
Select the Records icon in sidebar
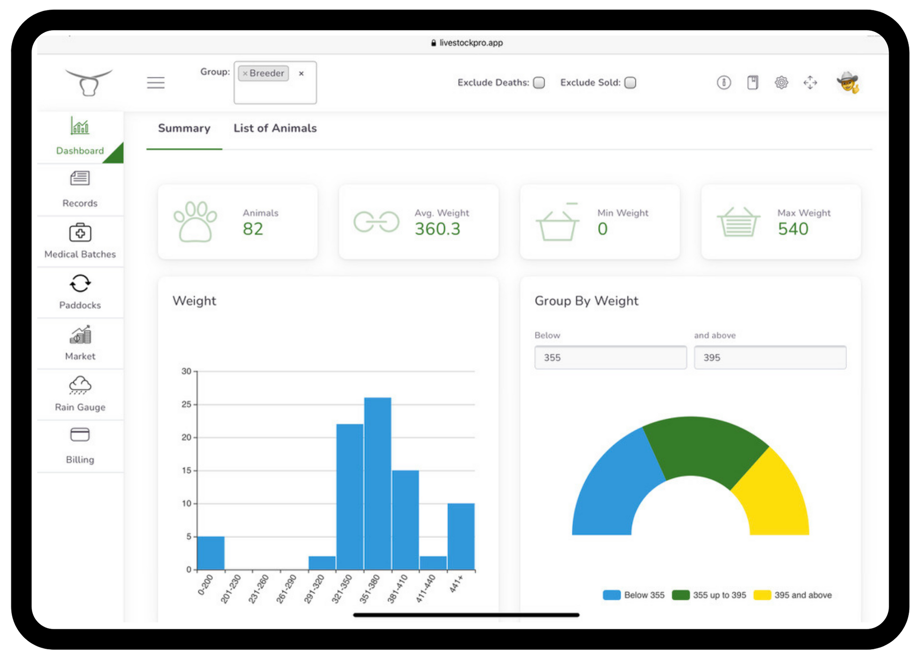pyautogui.click(x=80, y=179)
